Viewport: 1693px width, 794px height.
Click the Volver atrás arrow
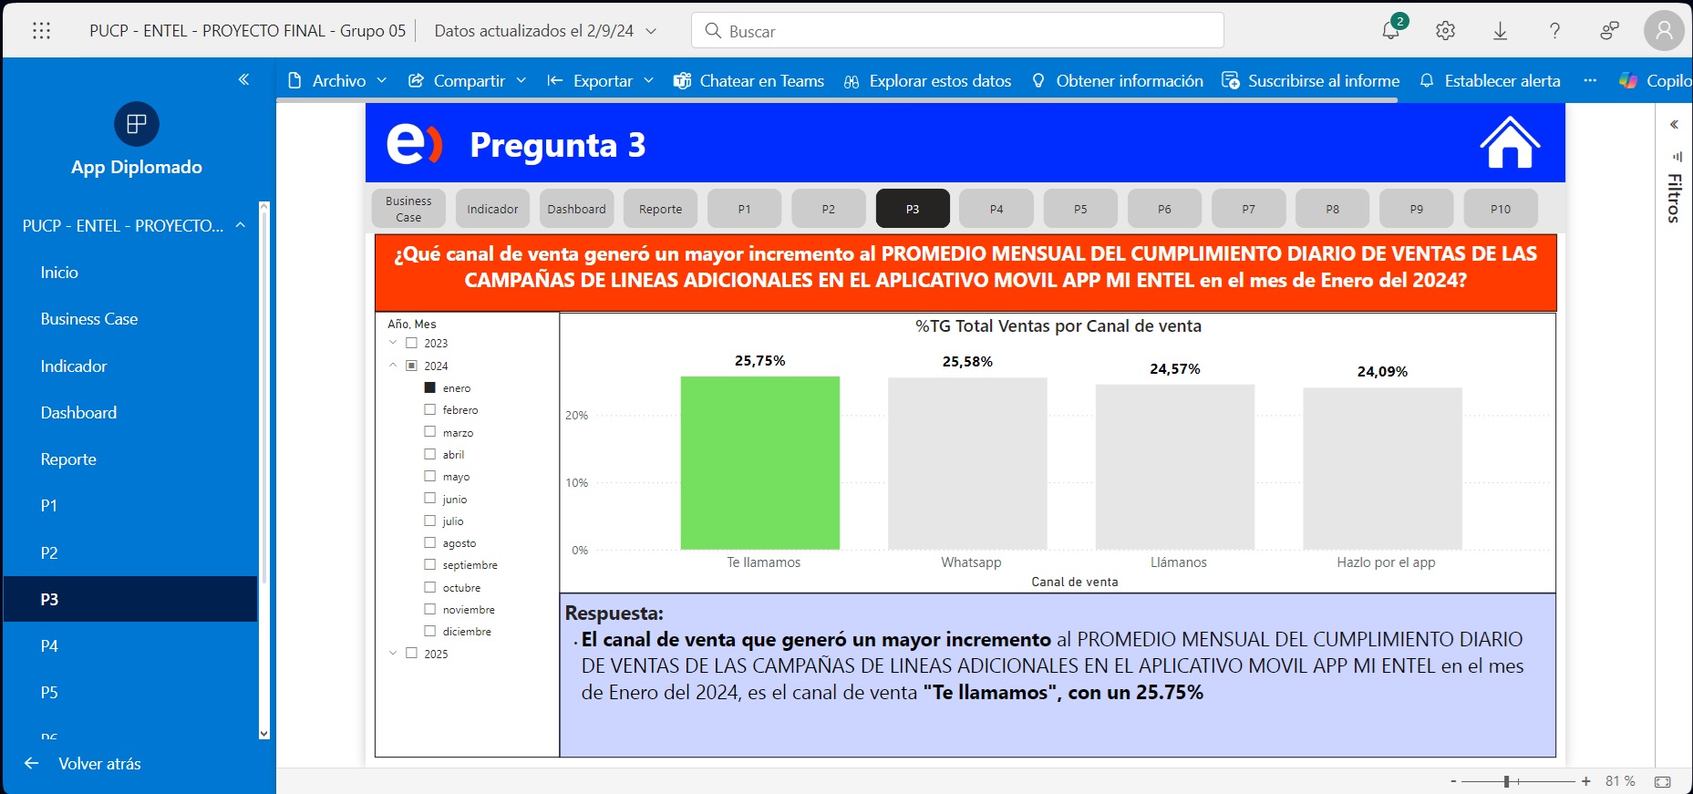click(32, 763)
